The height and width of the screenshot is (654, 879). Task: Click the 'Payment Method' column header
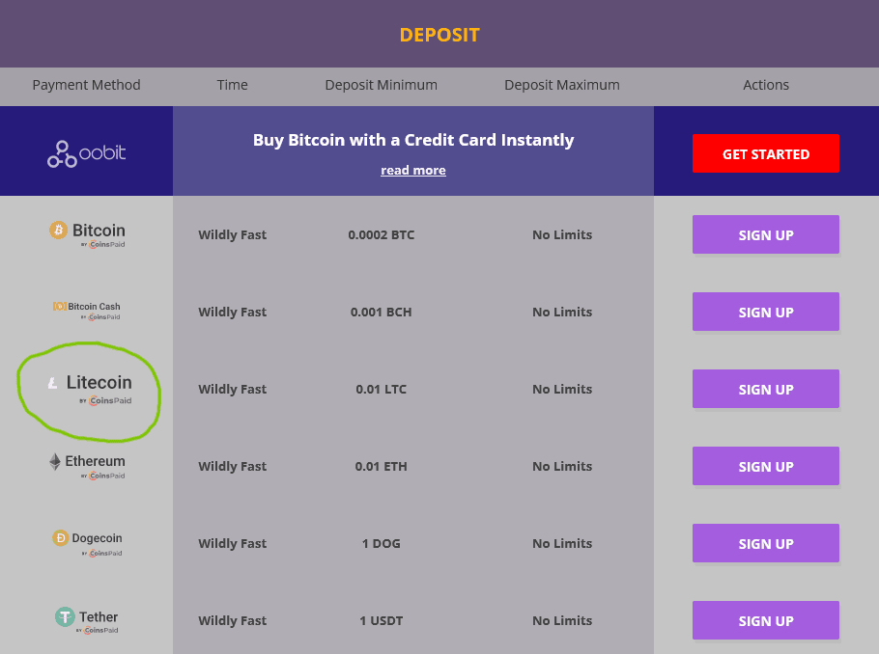point(86,85)
